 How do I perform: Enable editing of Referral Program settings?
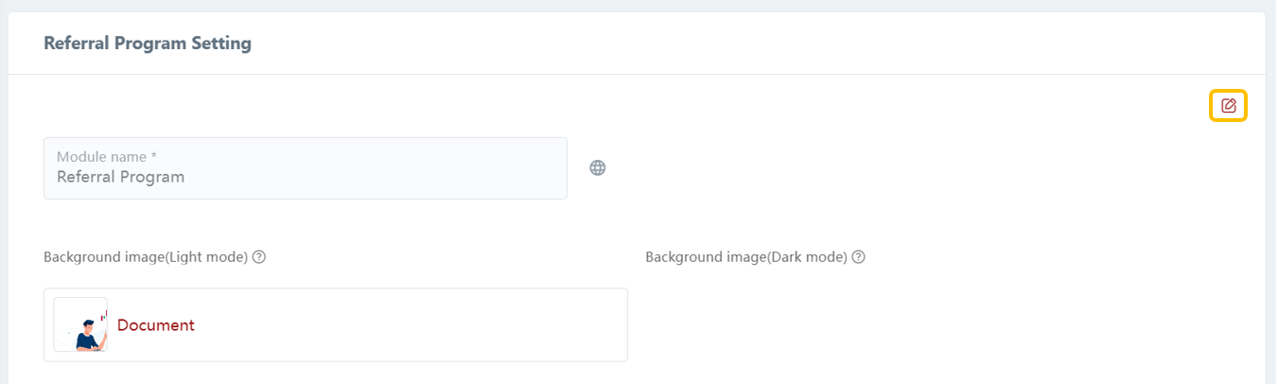[1228, 106]
